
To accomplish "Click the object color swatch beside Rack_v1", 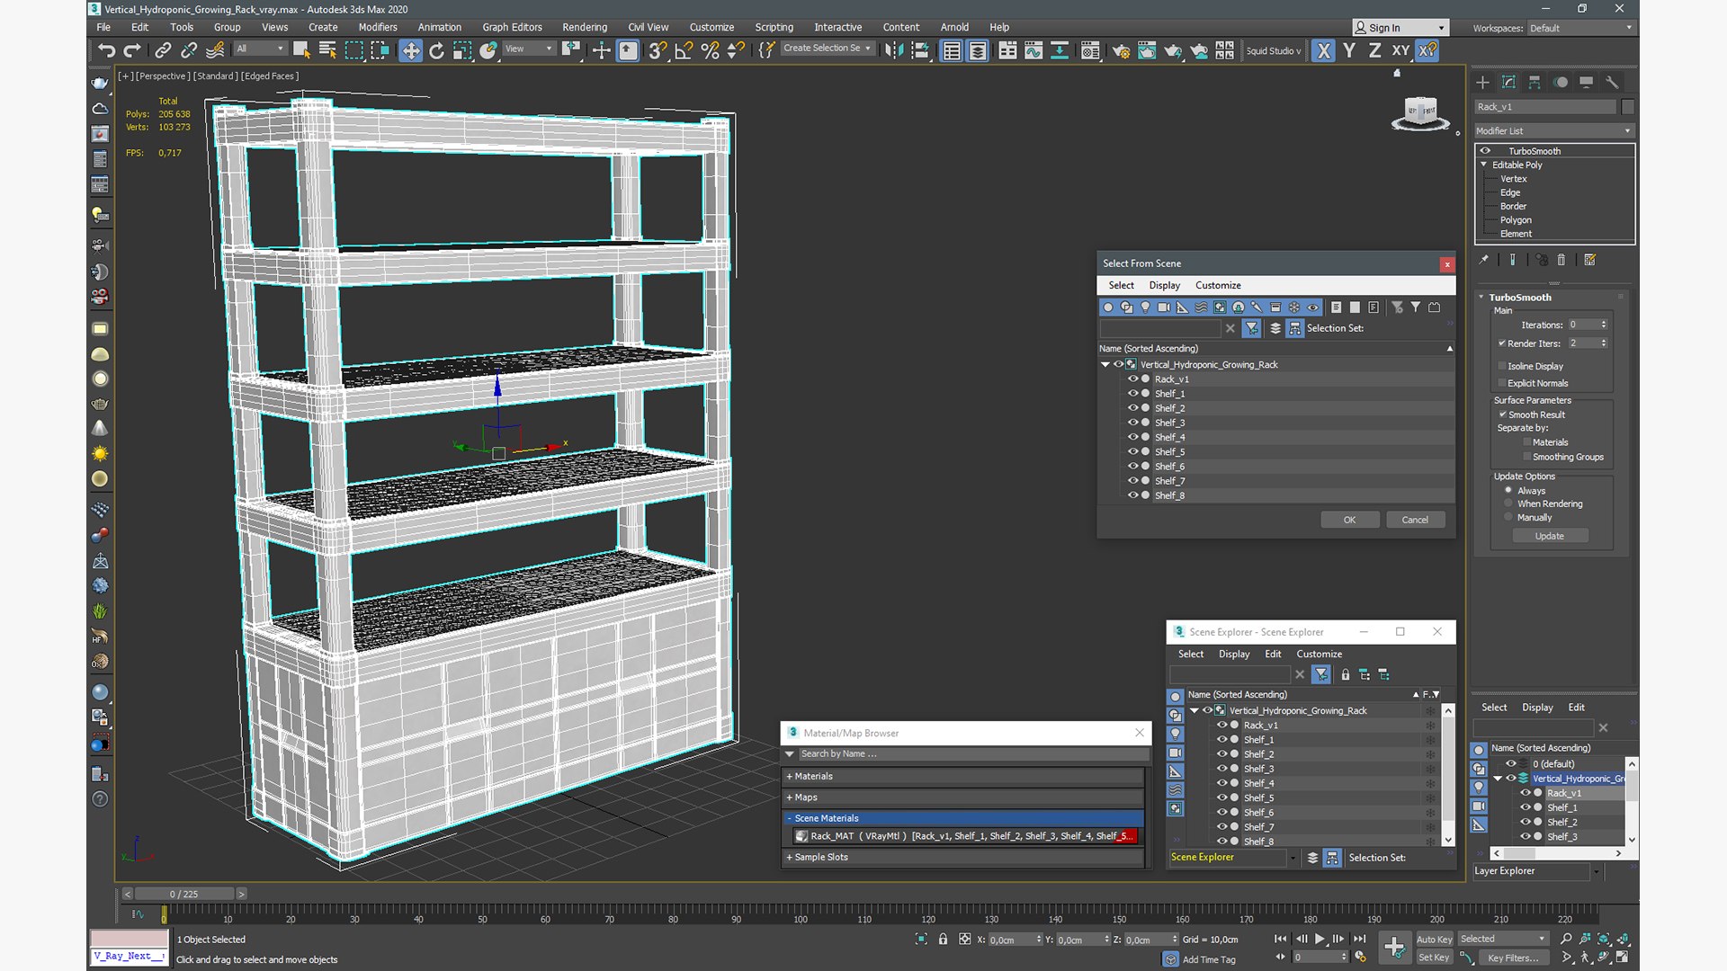I will [1627, 107].
